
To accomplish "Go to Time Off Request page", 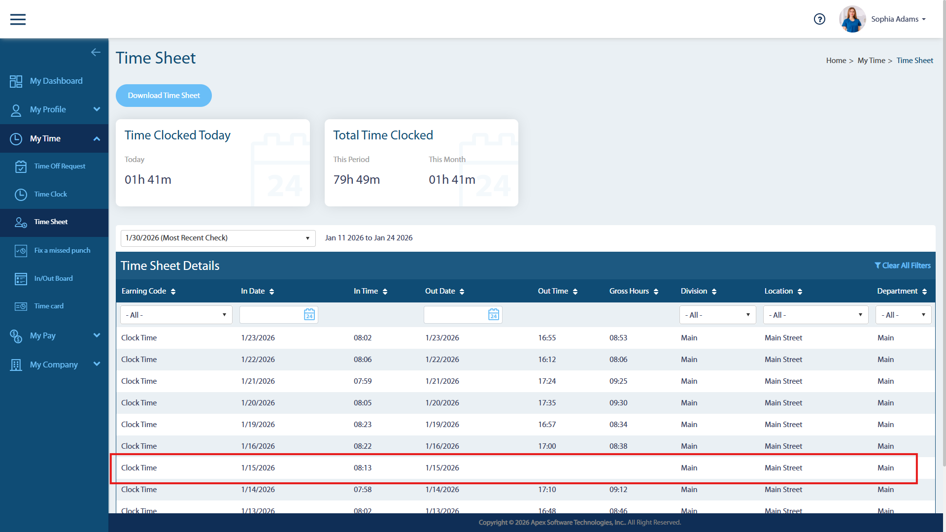I will [x=60, y=166].
